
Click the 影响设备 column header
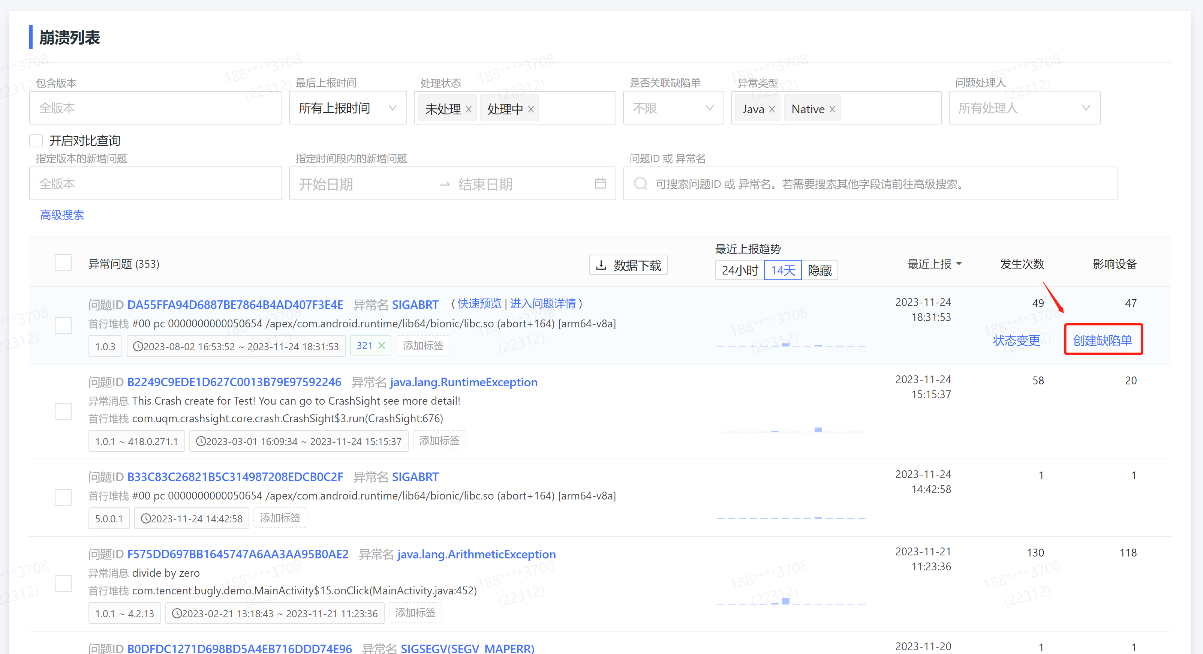1114,264
